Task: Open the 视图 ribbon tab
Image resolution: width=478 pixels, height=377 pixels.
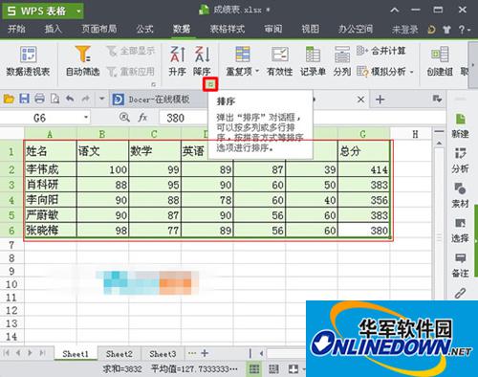Action: pyautogui.click(x=311, y=29)
